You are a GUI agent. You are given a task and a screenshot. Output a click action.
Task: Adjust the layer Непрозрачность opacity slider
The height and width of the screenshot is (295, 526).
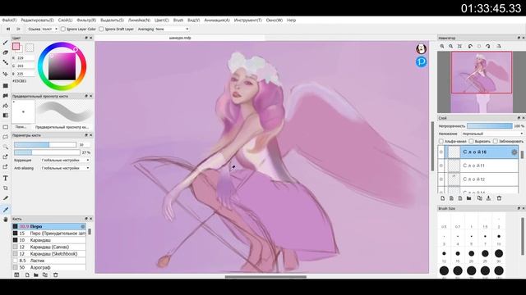coord(490,126)
